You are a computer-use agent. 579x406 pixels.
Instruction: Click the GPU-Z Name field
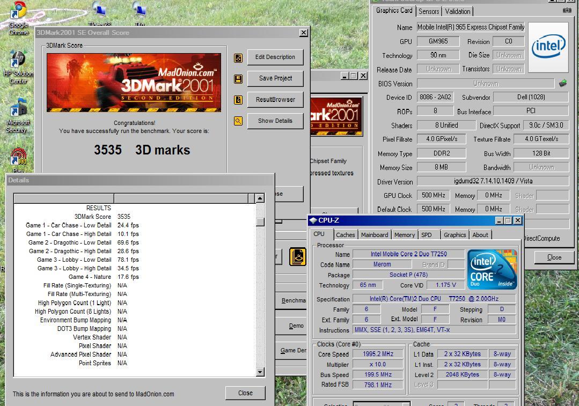(471, 27)
